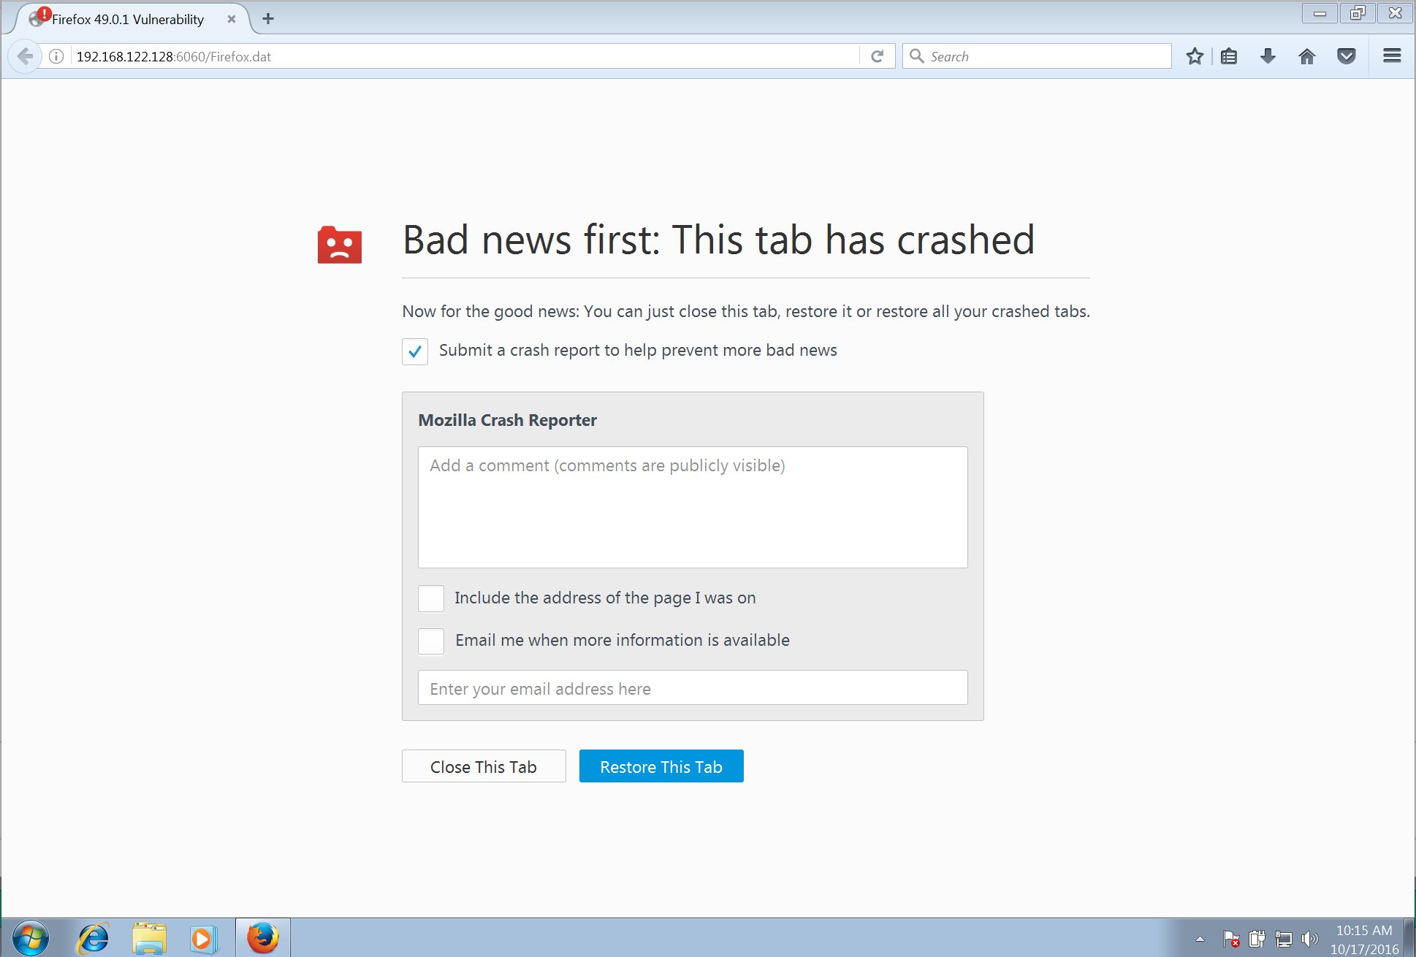The width and height of the screenshot is (1416, 957).
Task: Click the Bad news first crashed heading
Action: click(x=719, y=240)
